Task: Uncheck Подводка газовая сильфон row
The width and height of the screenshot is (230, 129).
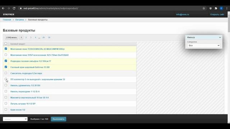Action: point(6,61)
